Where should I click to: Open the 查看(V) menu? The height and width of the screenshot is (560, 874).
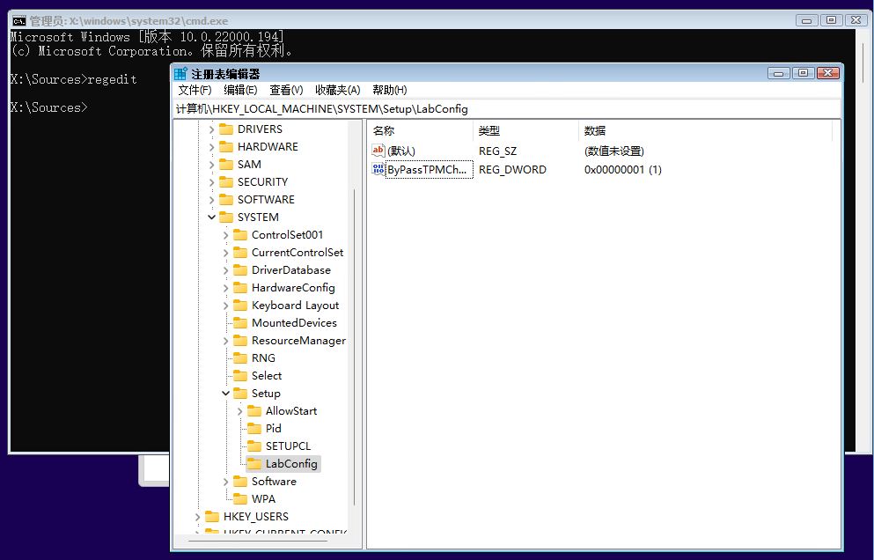(286, 90)
